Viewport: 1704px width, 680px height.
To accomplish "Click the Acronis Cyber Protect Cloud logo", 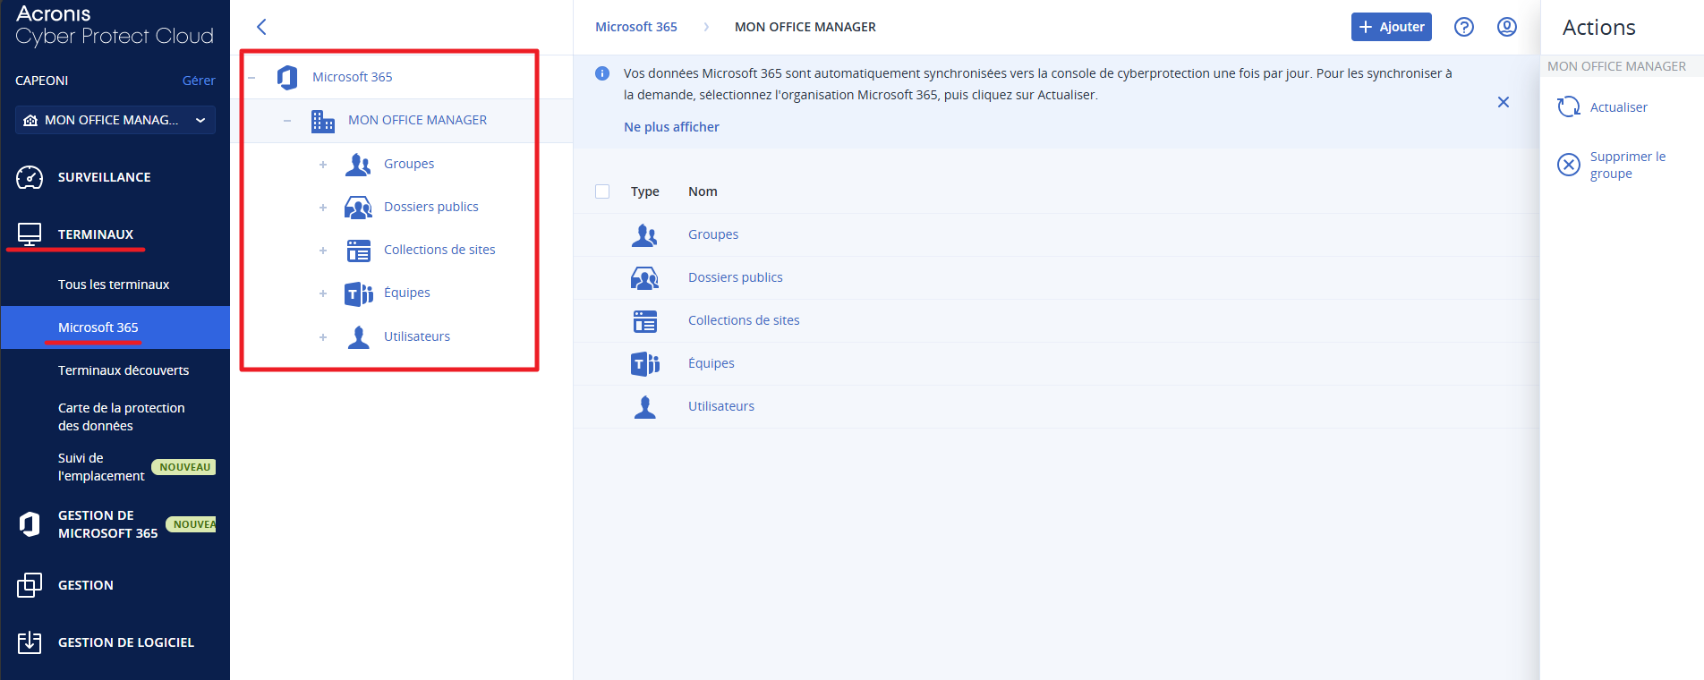I will (115, 25).
